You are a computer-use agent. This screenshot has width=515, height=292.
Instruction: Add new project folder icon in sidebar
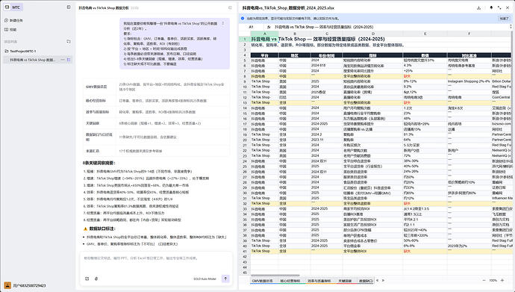(69, 42)
